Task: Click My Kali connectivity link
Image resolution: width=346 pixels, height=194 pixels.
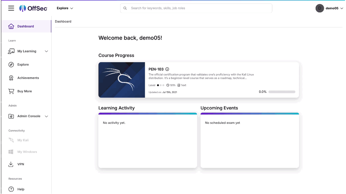Action: (x=23, y=140)
